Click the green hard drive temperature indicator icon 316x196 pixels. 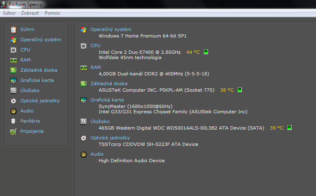pos(289,128)
